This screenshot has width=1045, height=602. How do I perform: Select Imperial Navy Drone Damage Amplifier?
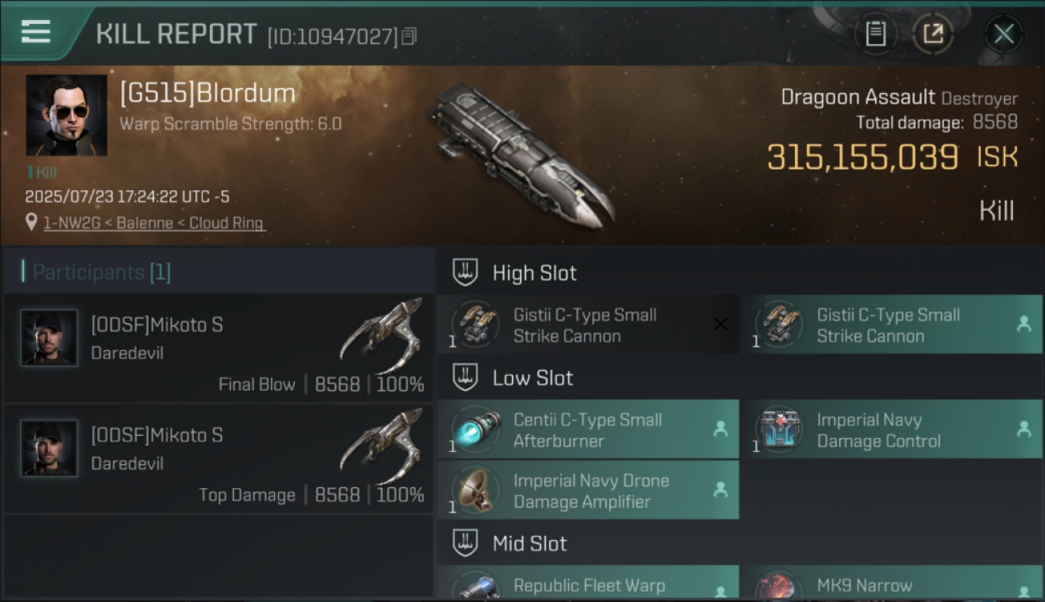point(588,490)
